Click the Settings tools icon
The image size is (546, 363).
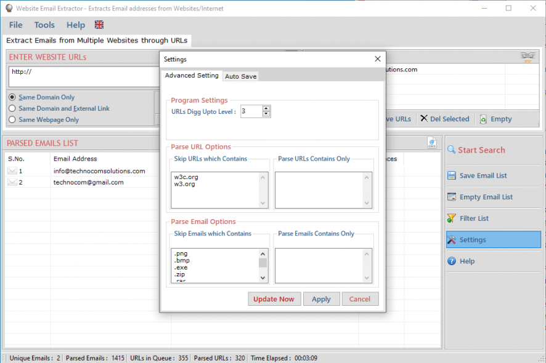pyautogui.click(x=452, y=240)
